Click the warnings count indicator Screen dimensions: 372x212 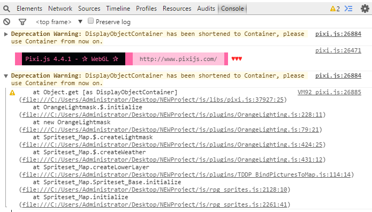click(x=335, y=9)
